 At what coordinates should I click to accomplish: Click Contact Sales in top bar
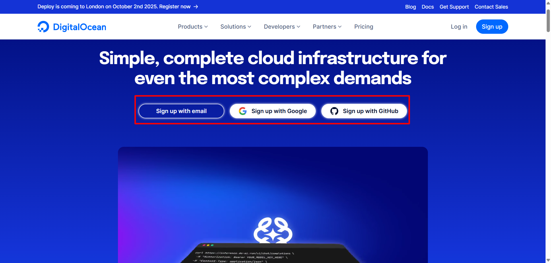[x=491, y=7]
